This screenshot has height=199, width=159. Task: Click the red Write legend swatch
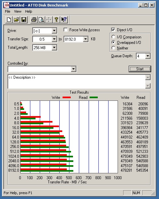coord(66,97)
